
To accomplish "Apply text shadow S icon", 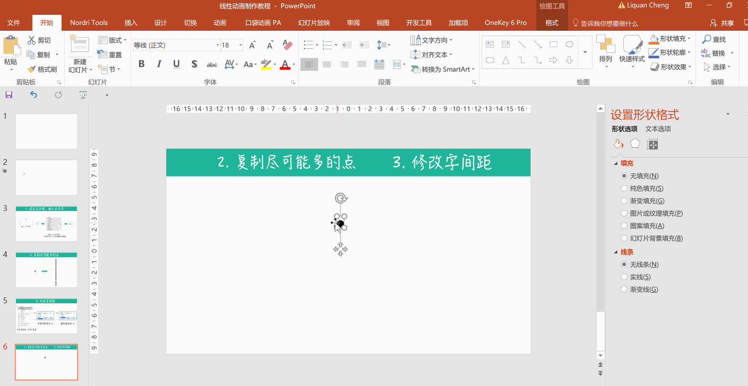I will coord(194,64).
